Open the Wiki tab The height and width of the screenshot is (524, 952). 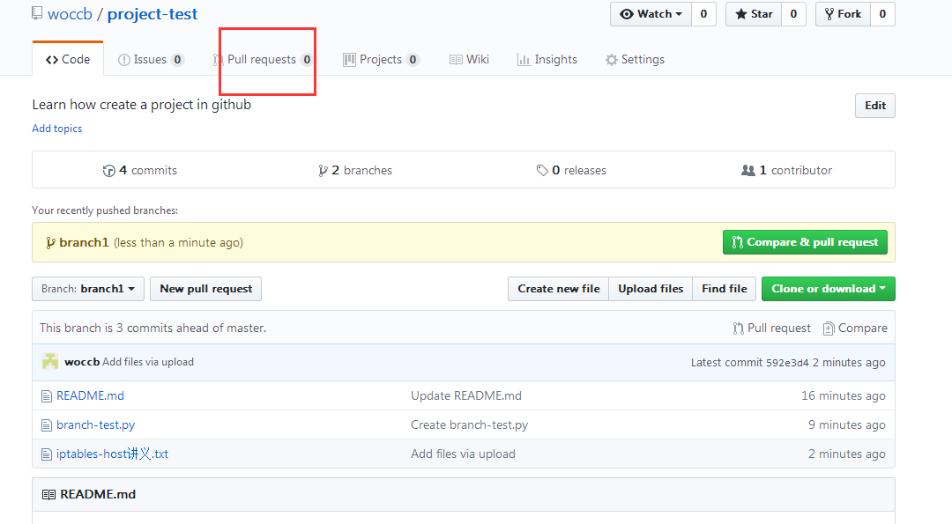point(469,59)
